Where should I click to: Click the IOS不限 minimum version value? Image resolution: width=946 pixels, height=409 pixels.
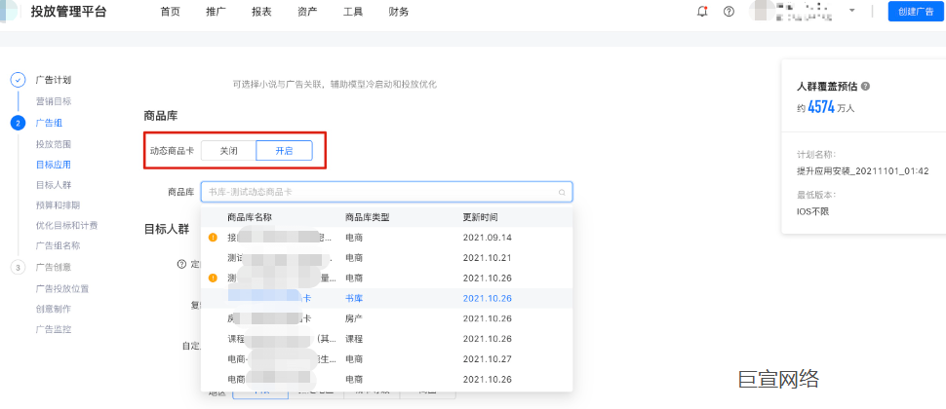click(813, 211)
